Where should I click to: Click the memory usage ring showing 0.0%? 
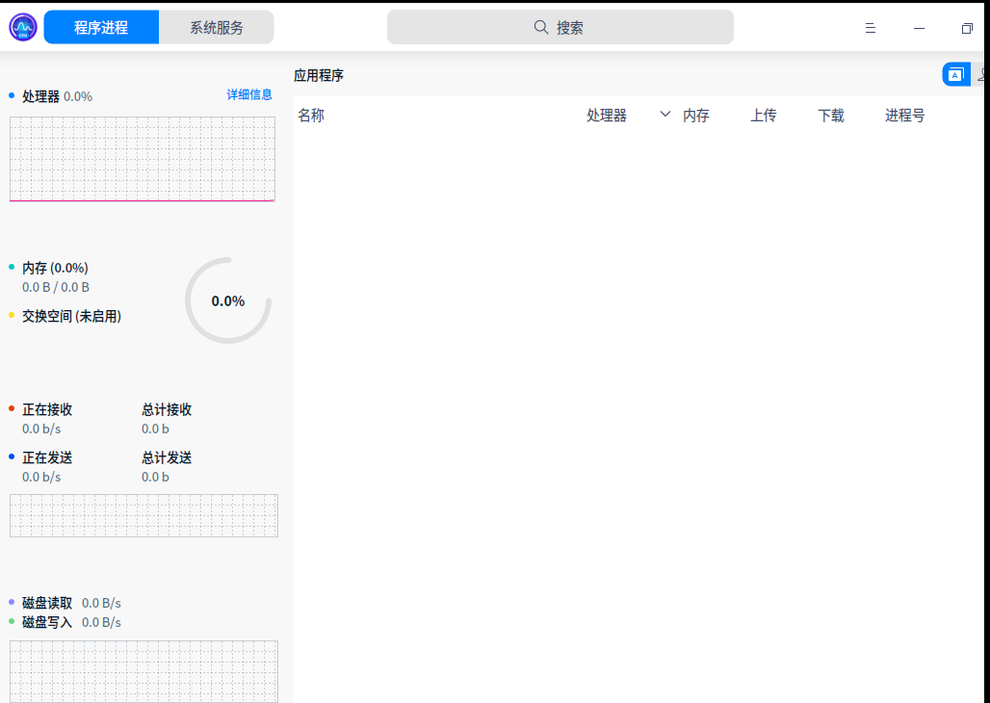point(228,300)
